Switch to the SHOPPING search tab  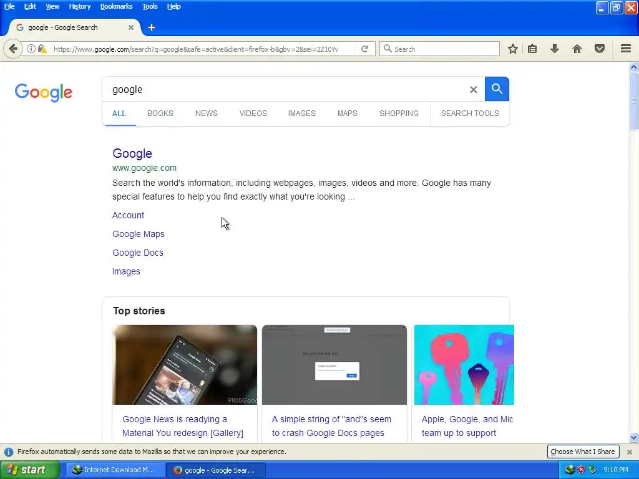[399, 114]
